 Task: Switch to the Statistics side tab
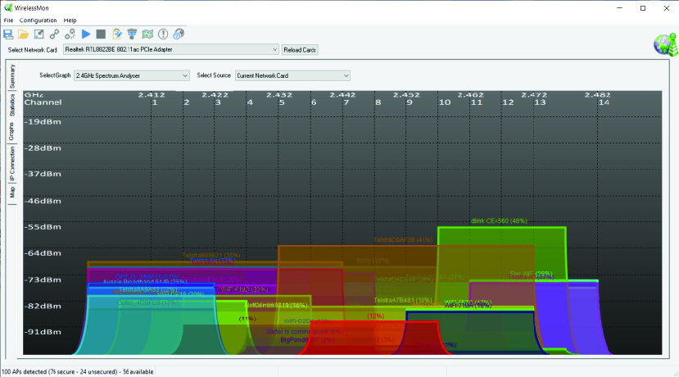click(x=12, y=105)
